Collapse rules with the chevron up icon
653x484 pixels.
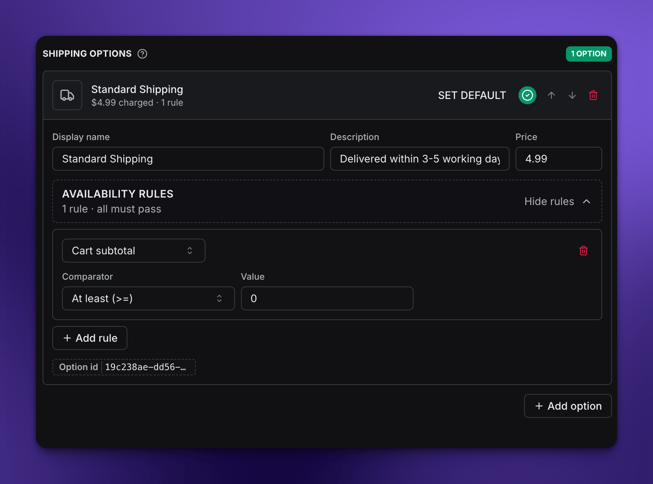pos(587,201)
